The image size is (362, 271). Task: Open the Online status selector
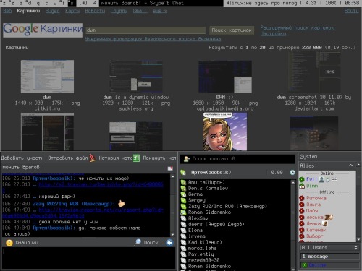[x=329, y=265]
